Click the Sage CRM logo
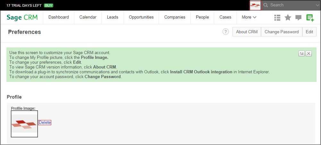 coord(22,17)
